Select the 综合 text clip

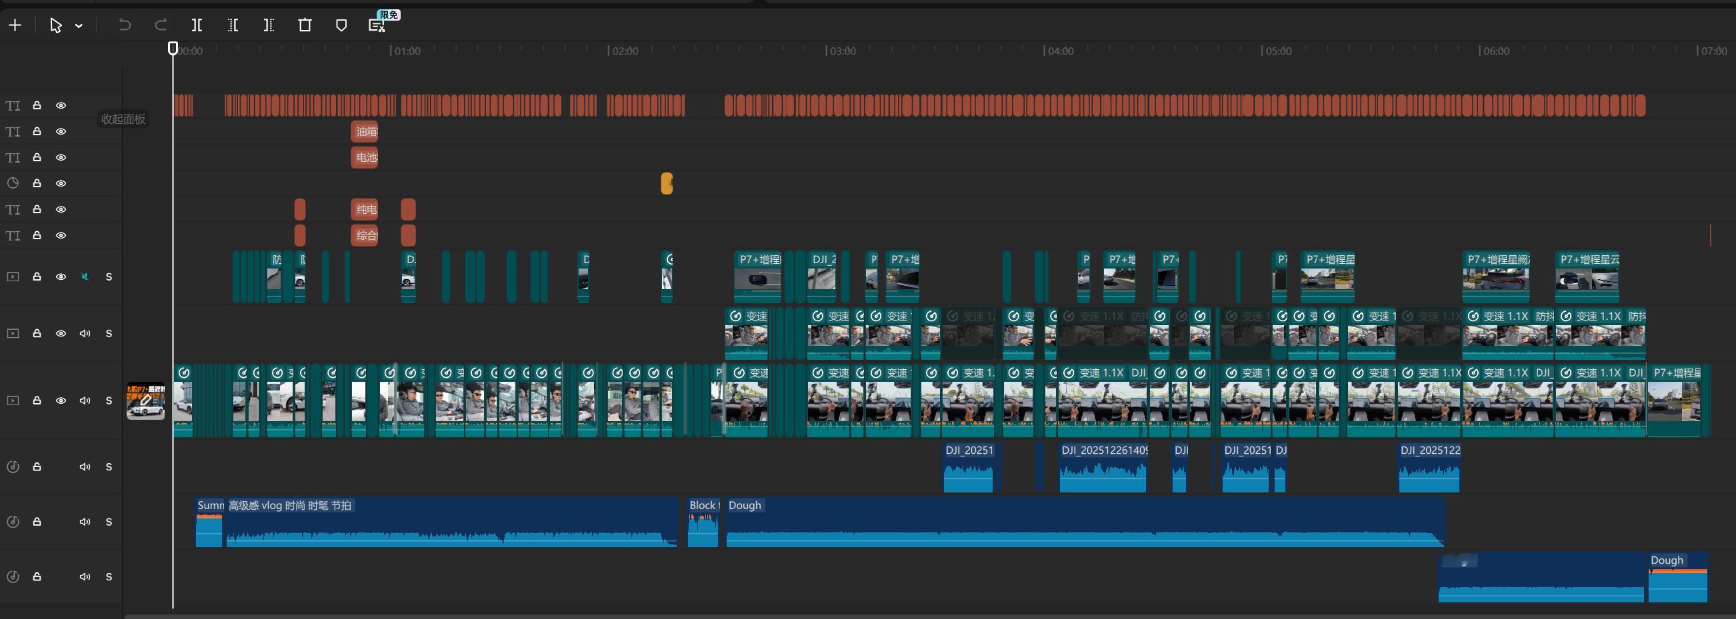365,235
